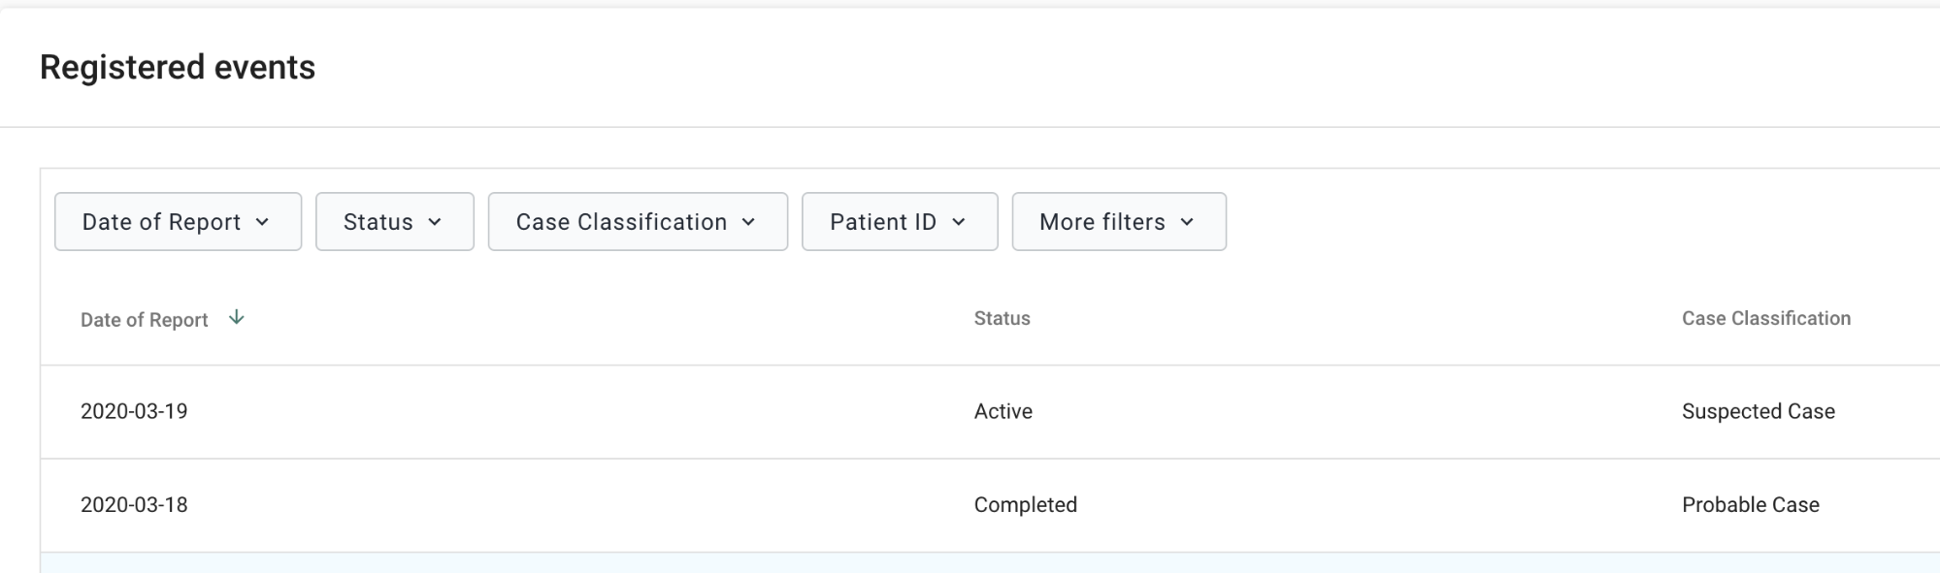Expand the Case Classification filter
The height and width of the screenshot is (573, 1940).
(x=638, y=222)
